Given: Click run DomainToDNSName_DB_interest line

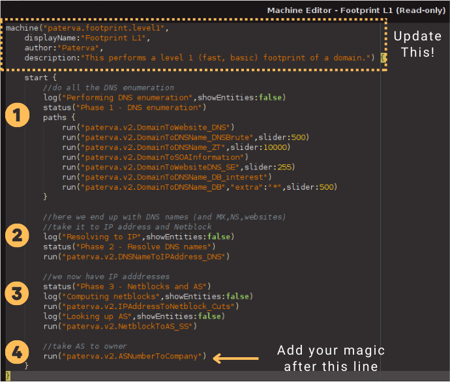Looking at the screenshot, I should pyautogui.click(x=167, y=177).
